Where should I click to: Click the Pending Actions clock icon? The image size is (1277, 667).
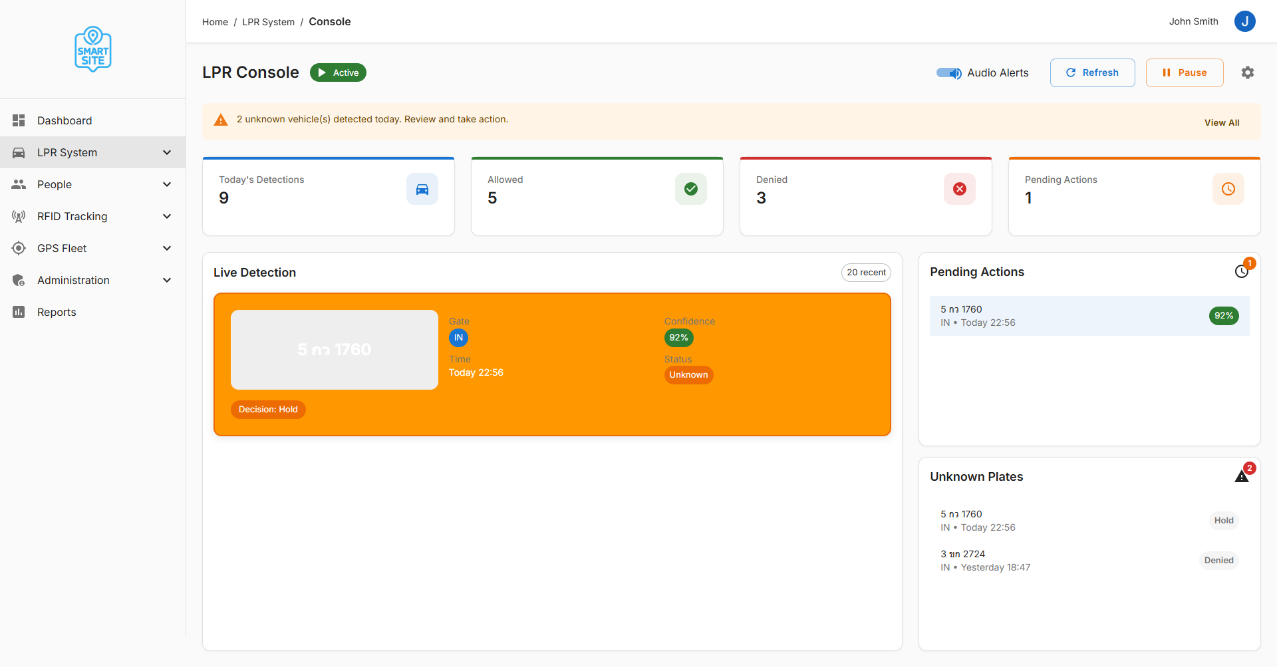1241,271
